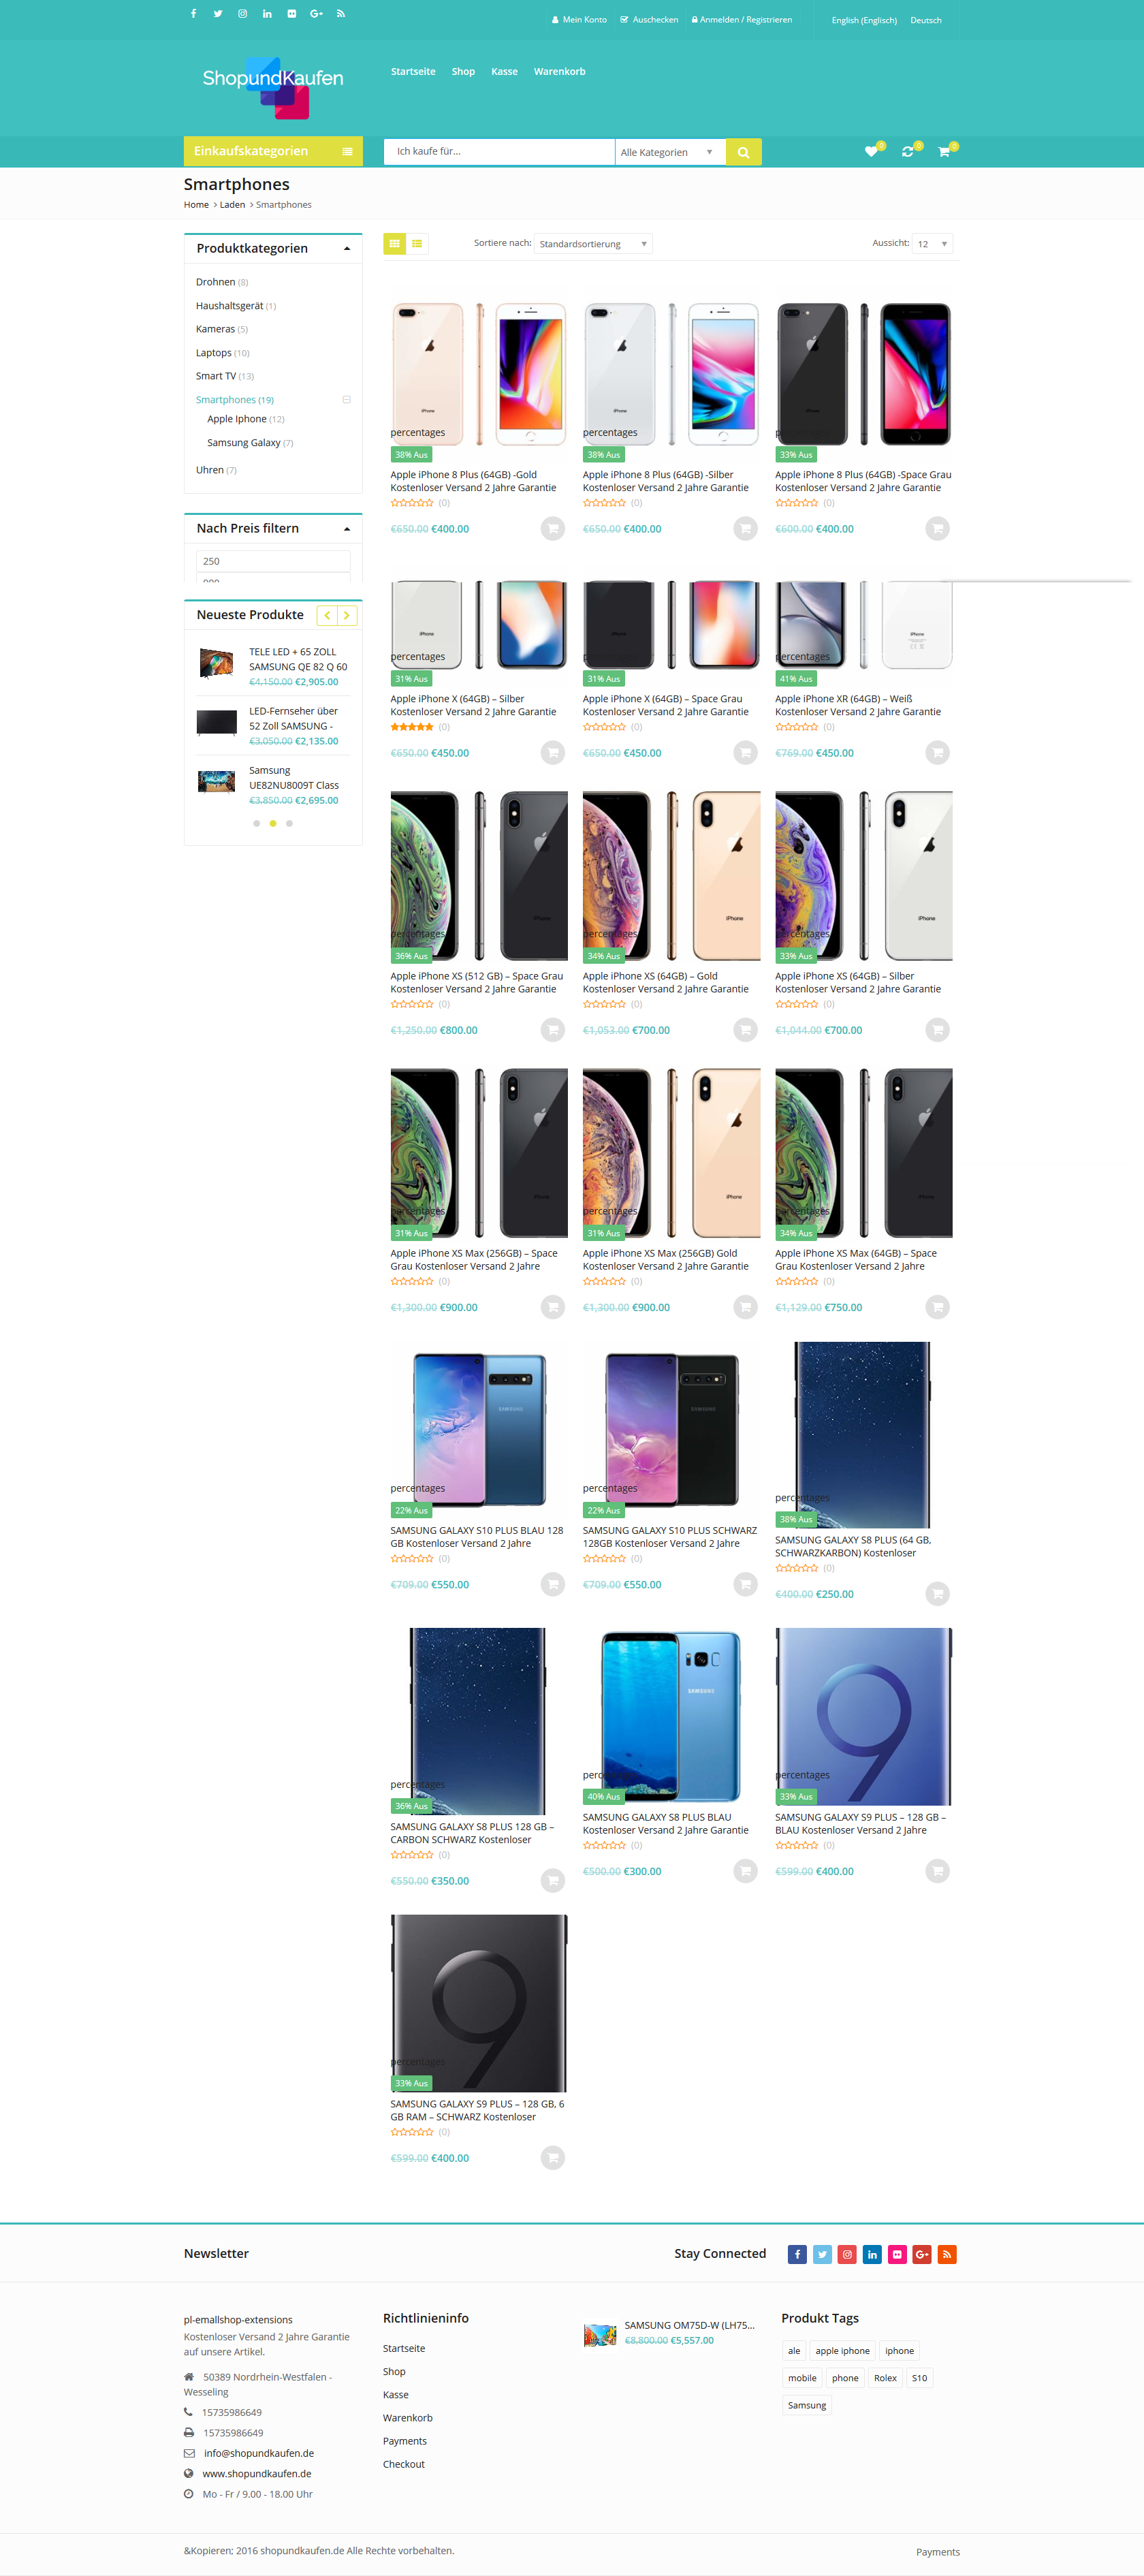The image size is (1144, 2576).
Task: Select second carousel dot in Neueste Produkte
Action: (273, 823)
